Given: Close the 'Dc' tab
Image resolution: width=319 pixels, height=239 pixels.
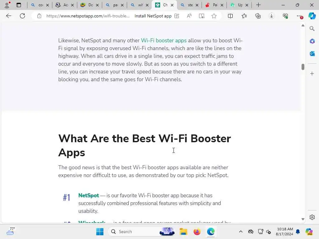Looking at the screenshot, I should pos(97,5).
